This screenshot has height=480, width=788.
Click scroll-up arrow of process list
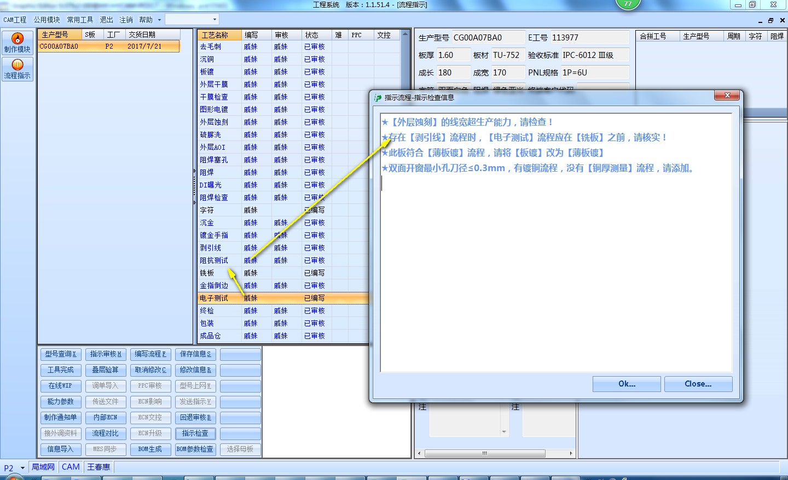point(405,34)
